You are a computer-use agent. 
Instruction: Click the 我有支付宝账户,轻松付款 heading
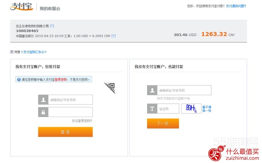(x=38, y=67)
